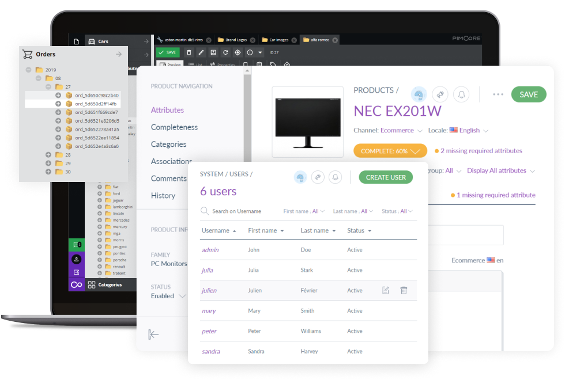Switch to the Car Images tab

(279, 40)
